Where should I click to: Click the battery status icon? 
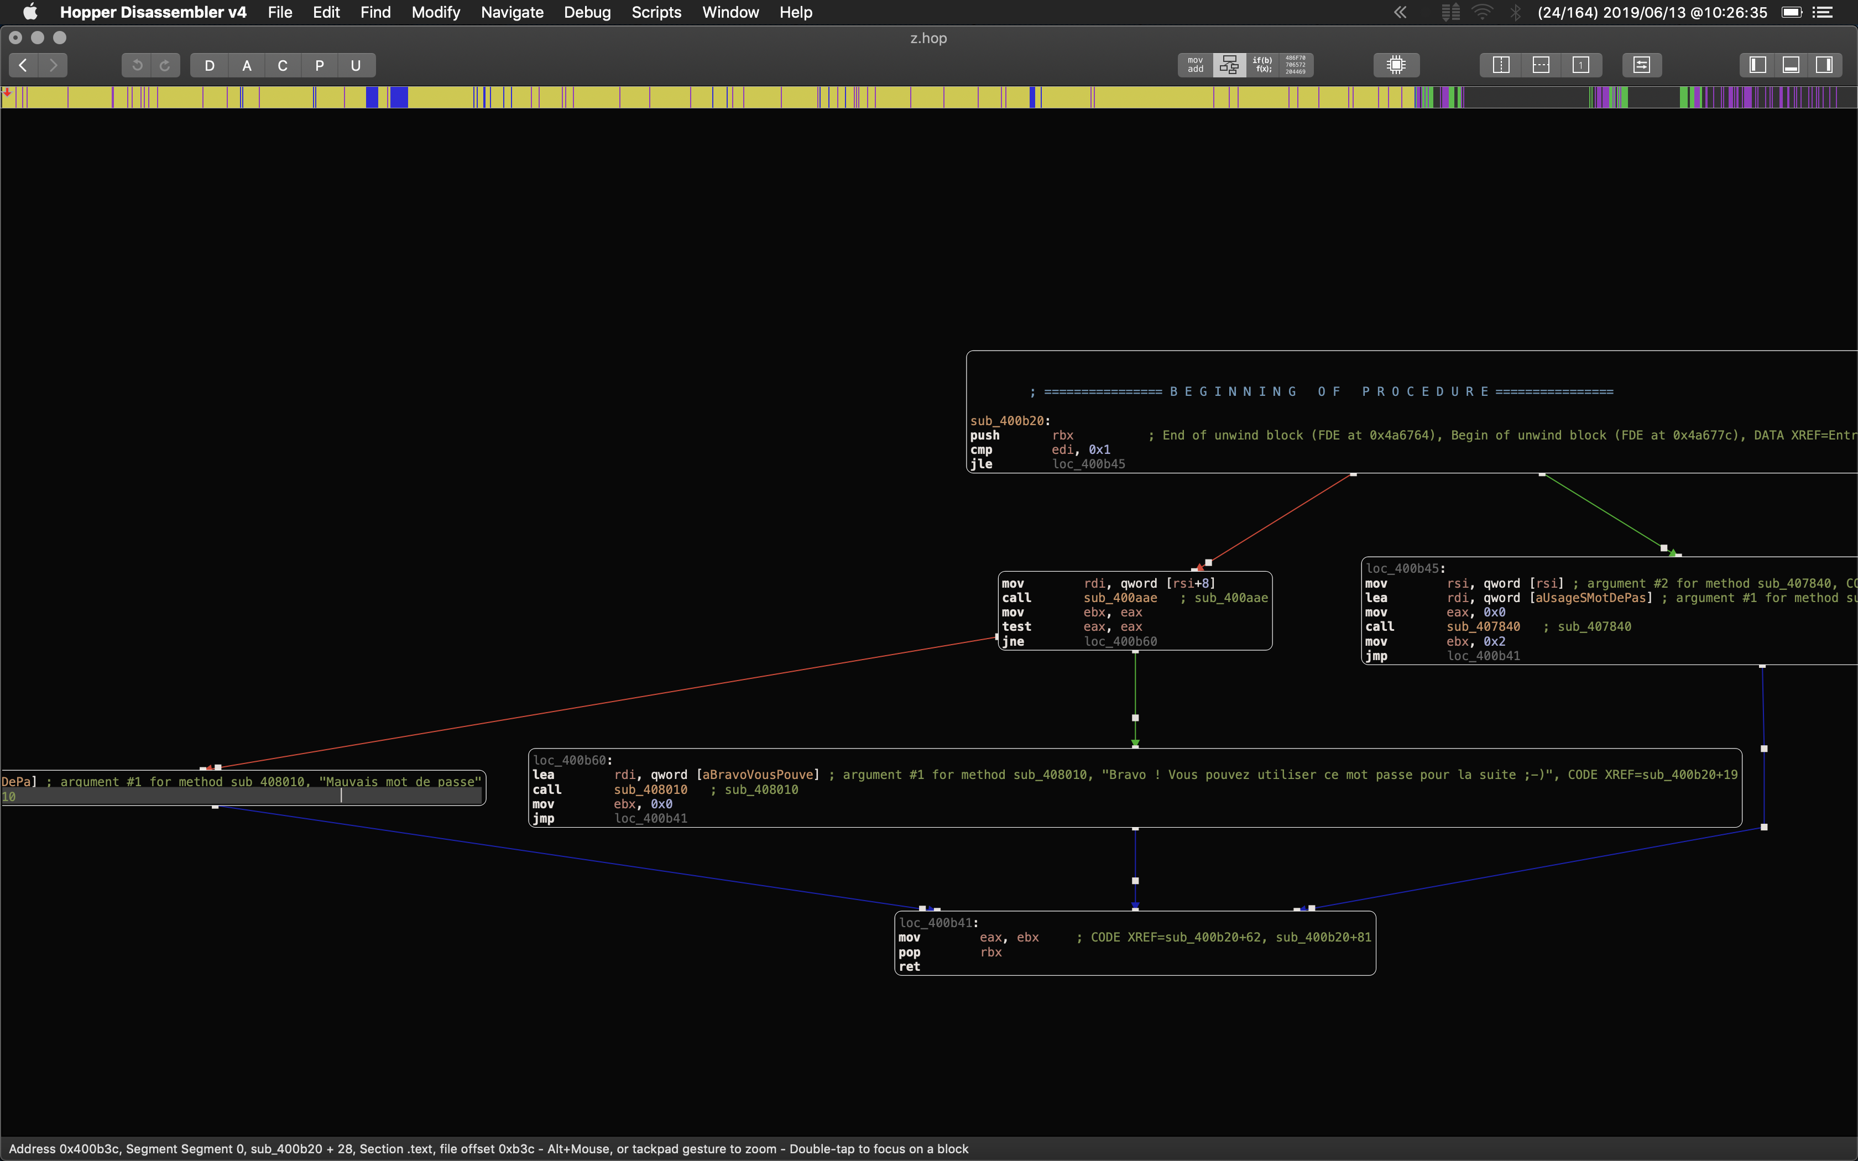1792,12
